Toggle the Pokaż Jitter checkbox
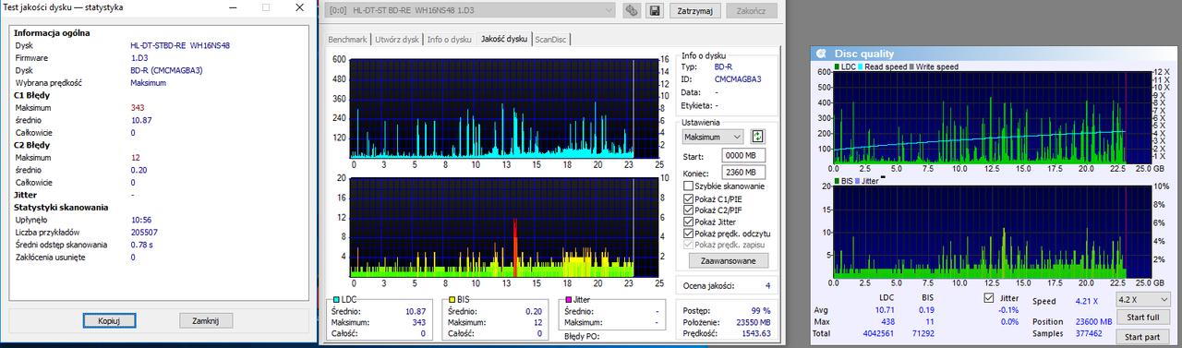 point(689,222)
